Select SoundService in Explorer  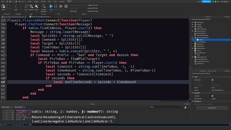click(x=201, y=53)
